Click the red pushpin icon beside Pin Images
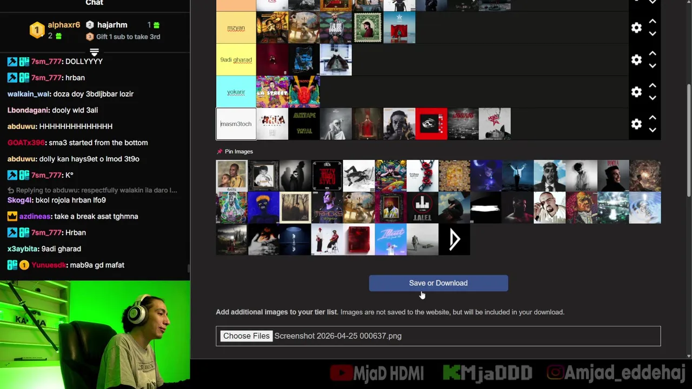Viewport: 692px width, 389px height. [219, 152]
